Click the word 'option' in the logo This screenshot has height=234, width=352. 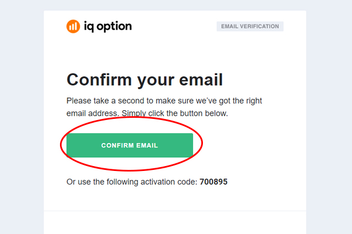(114, 27)
